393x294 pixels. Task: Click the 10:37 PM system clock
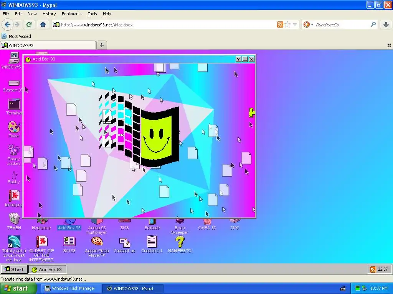point(379,288)
